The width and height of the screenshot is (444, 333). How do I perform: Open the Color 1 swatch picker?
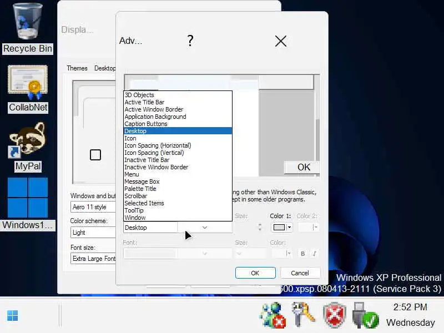(282, 227)
